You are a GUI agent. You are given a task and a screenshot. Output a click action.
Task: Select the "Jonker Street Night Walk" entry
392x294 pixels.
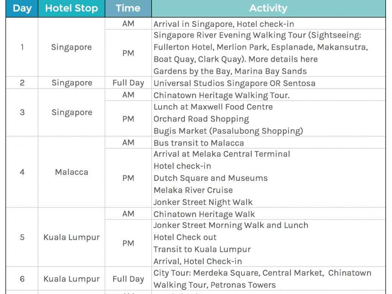click(203, 202)
